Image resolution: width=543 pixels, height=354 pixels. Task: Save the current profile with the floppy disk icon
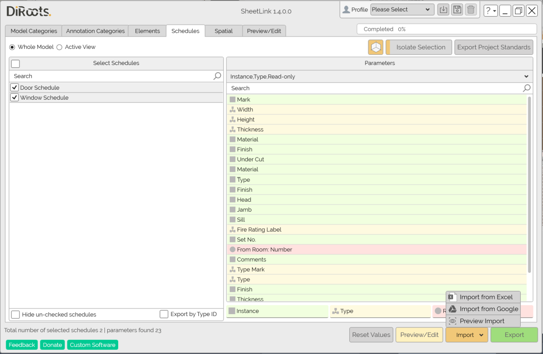[x=457, y=9]
